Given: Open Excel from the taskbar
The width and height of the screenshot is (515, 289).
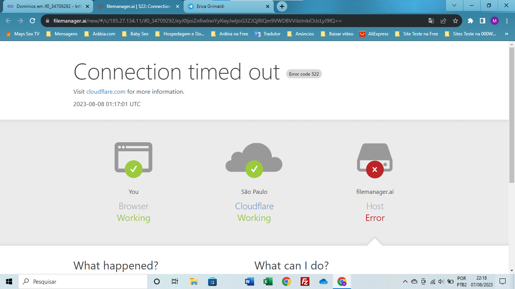Looking at the screenshot, I should pos(268,281).
